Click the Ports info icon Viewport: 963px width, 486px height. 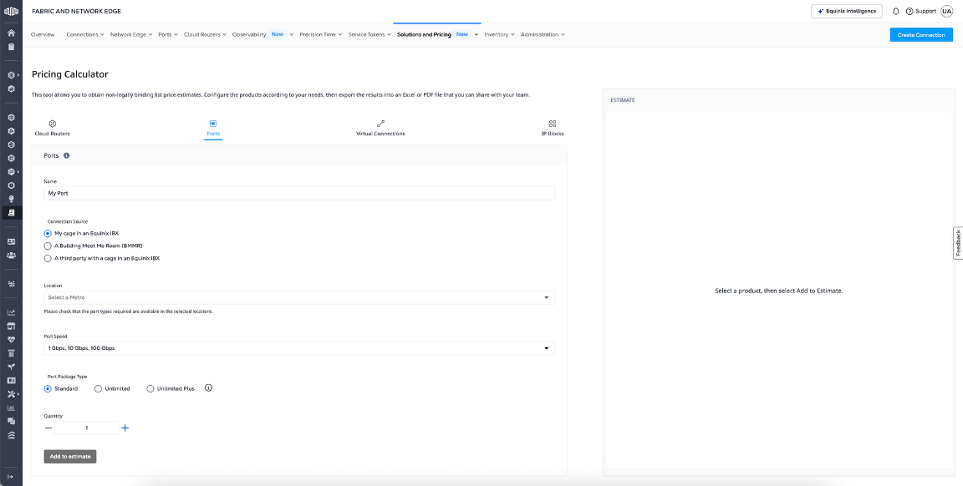pos(67,155)
